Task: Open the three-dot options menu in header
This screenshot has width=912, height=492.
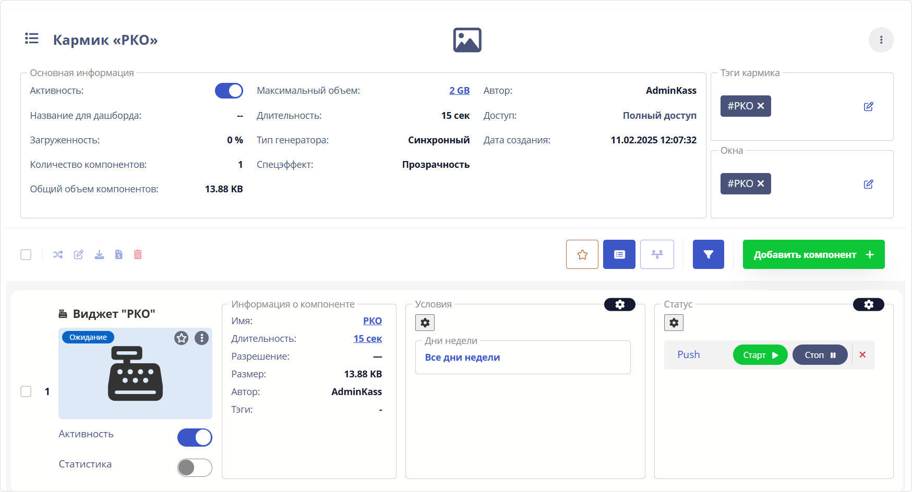Action: [881, 40]
